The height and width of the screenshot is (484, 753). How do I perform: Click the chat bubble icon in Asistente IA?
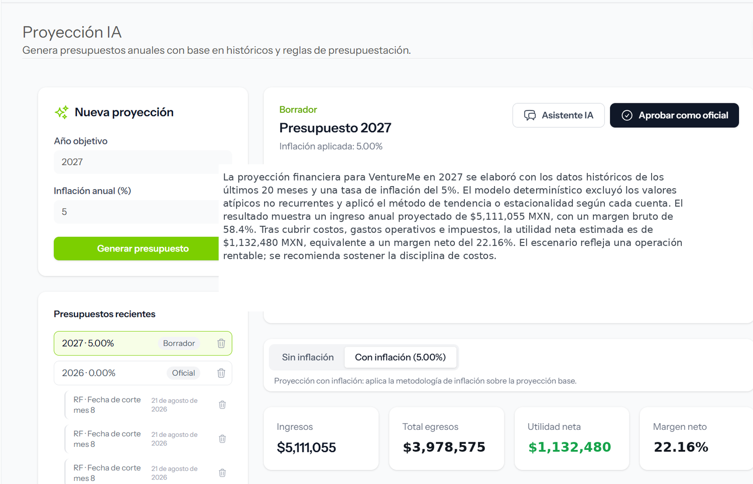pyautogui.click(x=530, y=115)
